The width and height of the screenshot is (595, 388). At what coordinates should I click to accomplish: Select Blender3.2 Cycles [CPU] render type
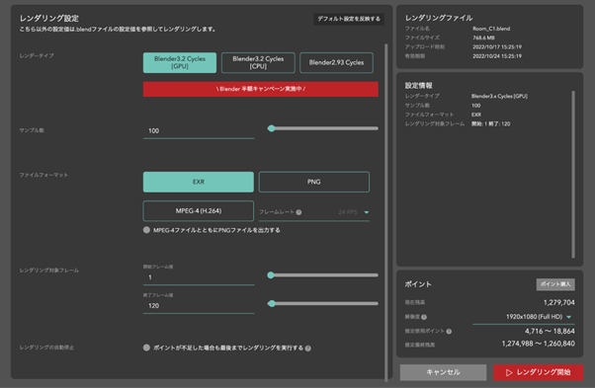[258, 62]
